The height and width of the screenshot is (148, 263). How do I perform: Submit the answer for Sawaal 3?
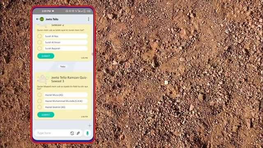pyautogui.click(x=46, y=115)
